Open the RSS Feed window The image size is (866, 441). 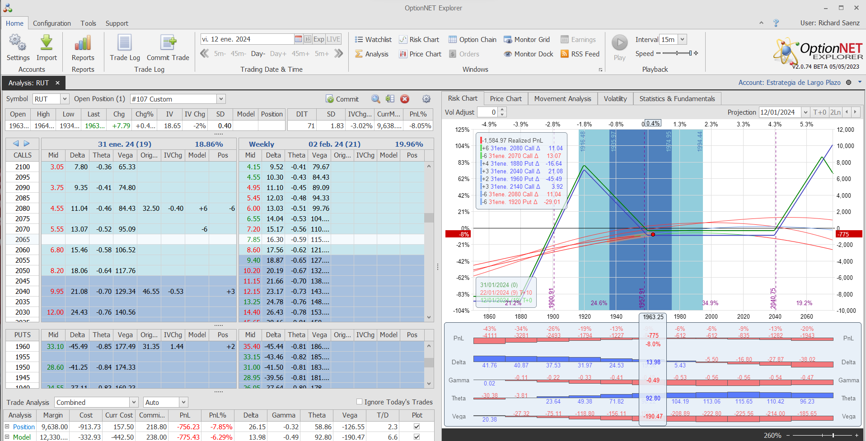click(x=580, y=54)
